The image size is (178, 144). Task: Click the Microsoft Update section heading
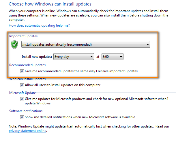coord(23,93)
